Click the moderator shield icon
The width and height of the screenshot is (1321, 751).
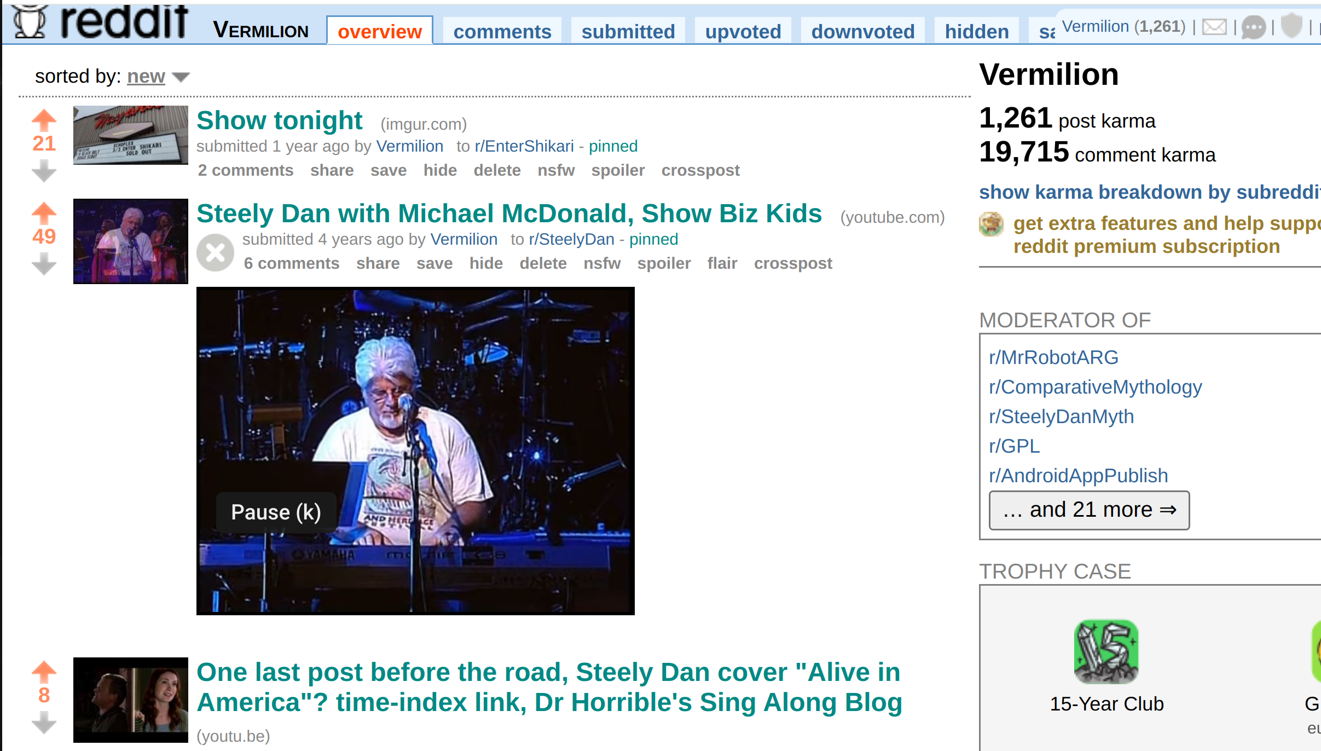(1291, 26)
